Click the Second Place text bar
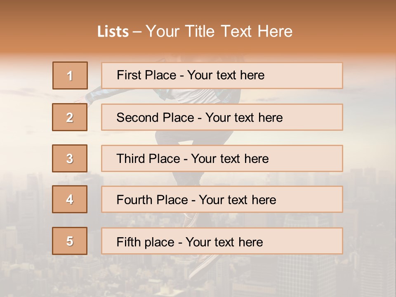 pos(222,117)
